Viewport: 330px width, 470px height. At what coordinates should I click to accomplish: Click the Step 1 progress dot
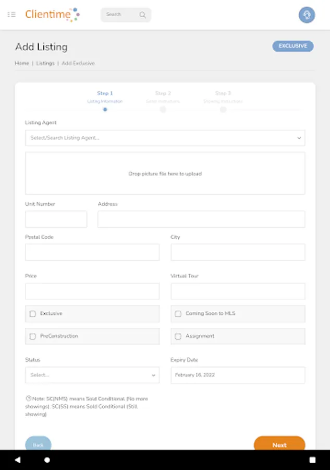(x=105, y=110)
